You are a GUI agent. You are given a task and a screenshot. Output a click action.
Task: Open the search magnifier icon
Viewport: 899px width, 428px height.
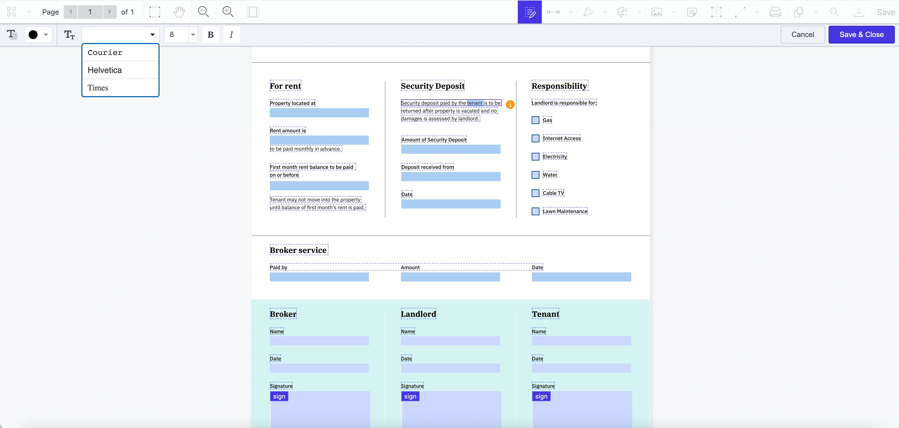(x=834, y=12)
